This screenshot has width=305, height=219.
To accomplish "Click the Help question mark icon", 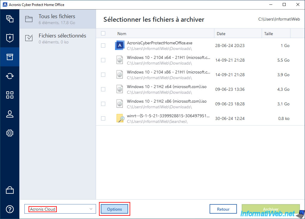I will pyautogui.click(x=10, y=209).
